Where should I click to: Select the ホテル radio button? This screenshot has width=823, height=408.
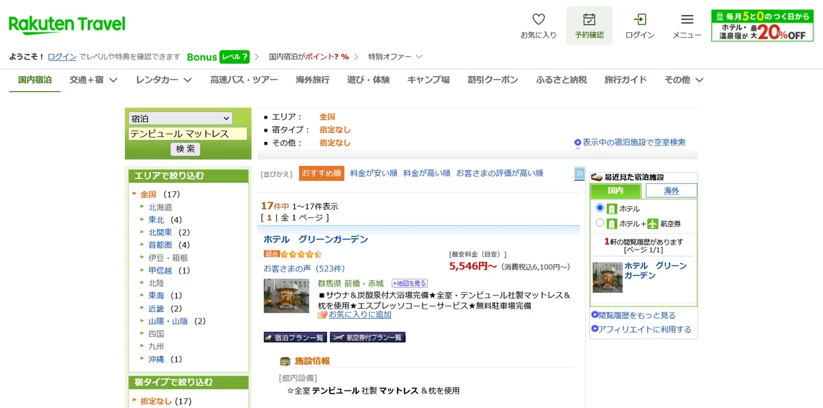click(600, 208)
